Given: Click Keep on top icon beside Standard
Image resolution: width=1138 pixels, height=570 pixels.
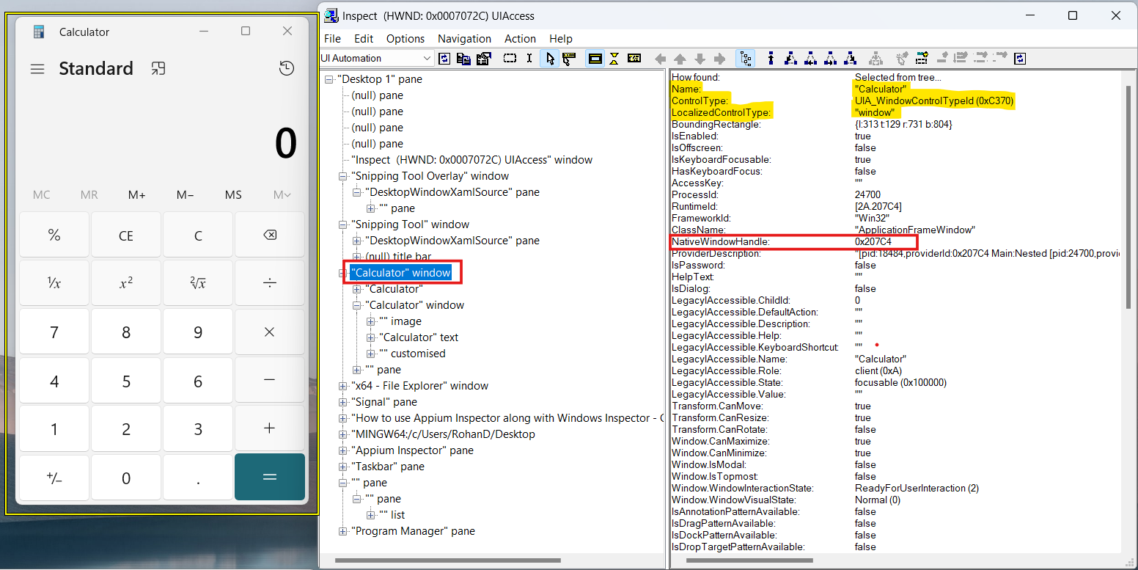Looking at the screenshot, I should click(x=158, y=68).
